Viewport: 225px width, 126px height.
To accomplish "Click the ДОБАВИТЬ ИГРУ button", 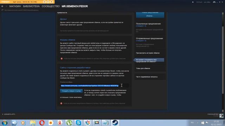I will tap(8, 114).
